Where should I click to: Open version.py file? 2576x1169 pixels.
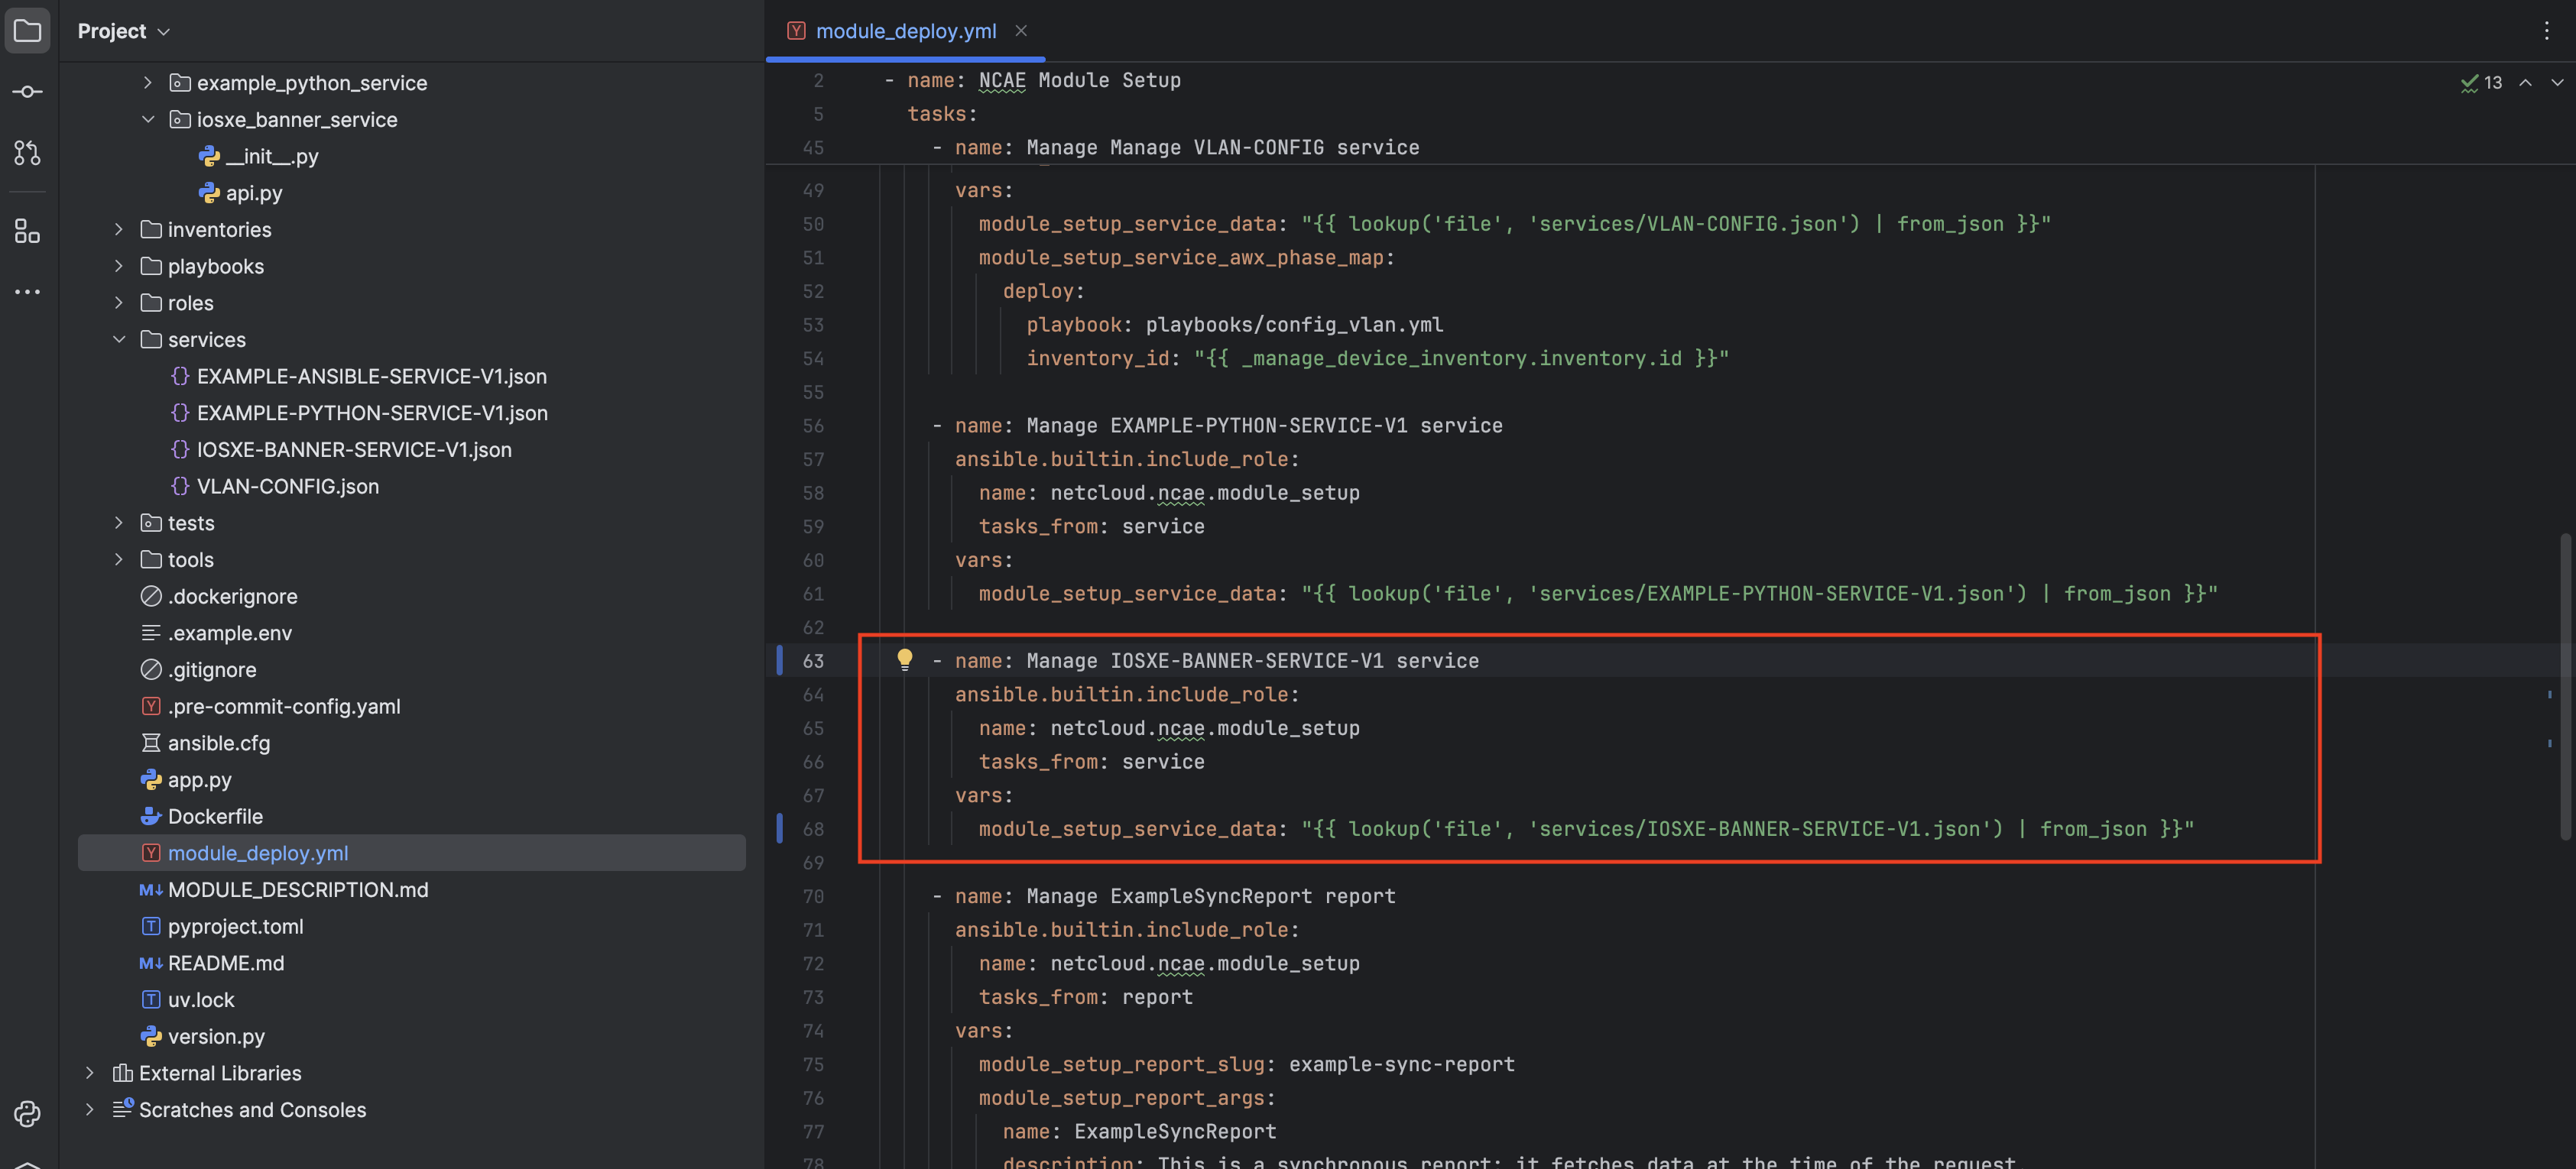[x=216, y=1037]
